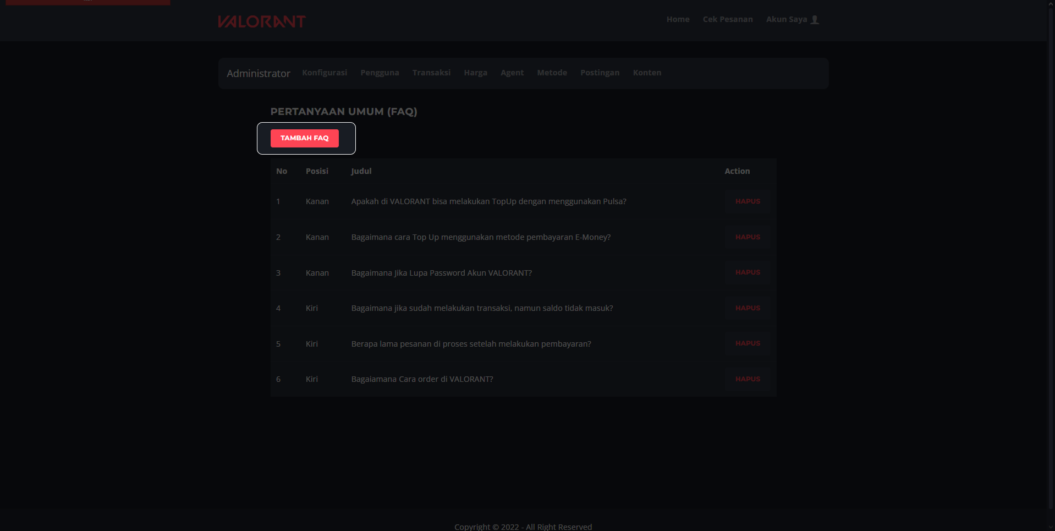Click Kanan position in row 1
This screenshot has height=531, width=1055.
[x=317, y=201]
